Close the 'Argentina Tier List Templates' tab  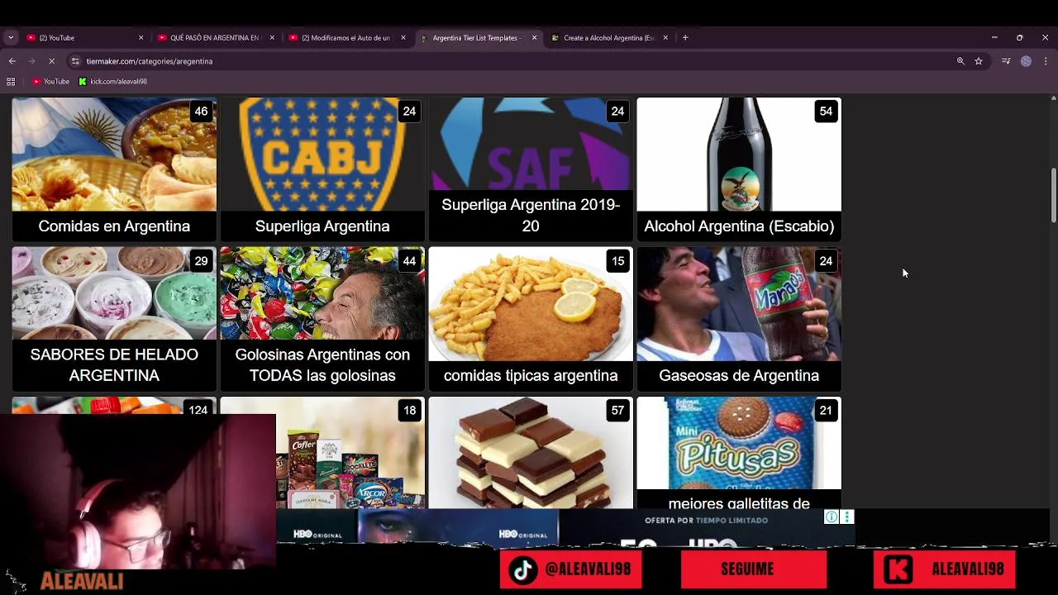click(x=534, y=37)
